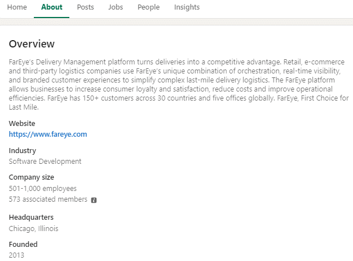Click the info icon beside associated members
This screenshot has width=353, height=261.
(x=94, y=200)
